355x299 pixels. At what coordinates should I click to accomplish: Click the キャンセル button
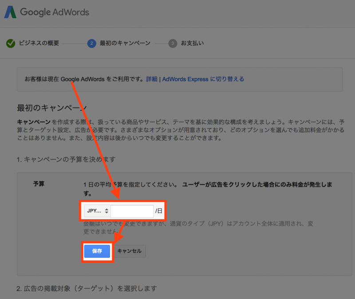[x=129, y=251]
